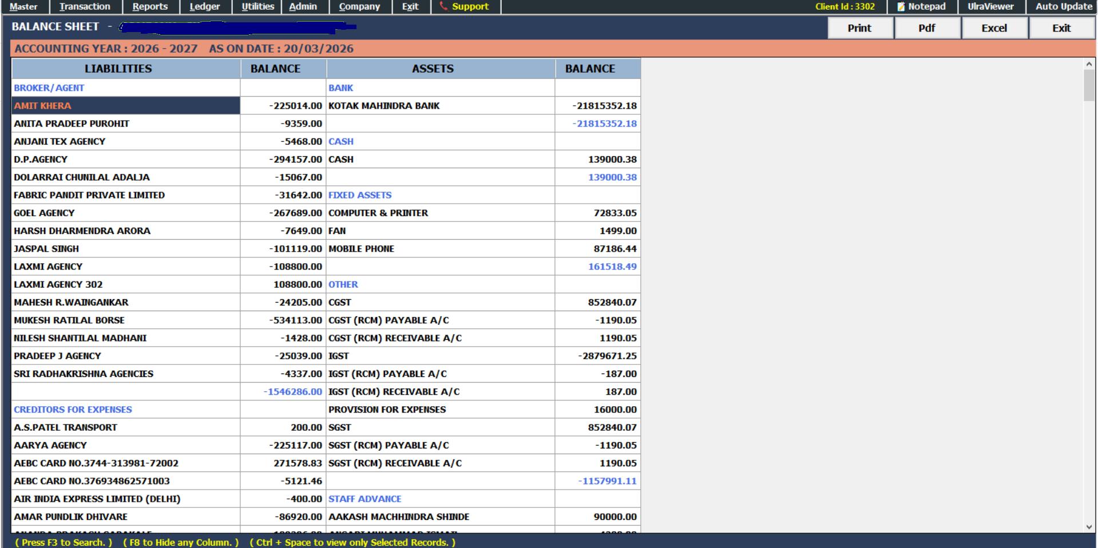Click the Support phone icon
The image size is (1098, 548).
coord(443,6)
